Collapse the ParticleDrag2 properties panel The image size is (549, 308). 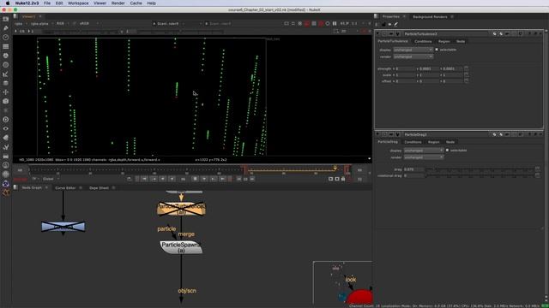pyautogui.click(x=377, y=134)
